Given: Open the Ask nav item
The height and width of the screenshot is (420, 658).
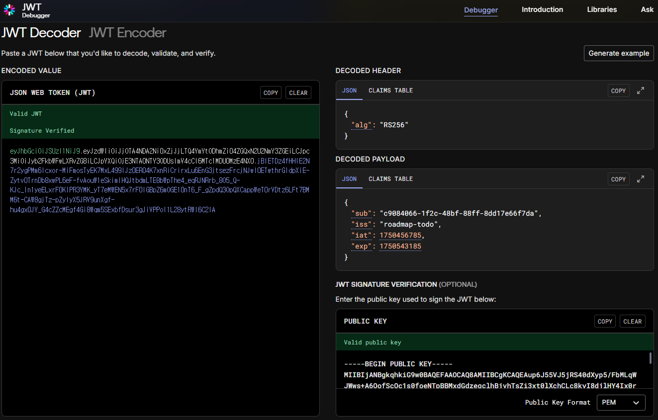Looking at the screenshot, I should coord(647,9).
